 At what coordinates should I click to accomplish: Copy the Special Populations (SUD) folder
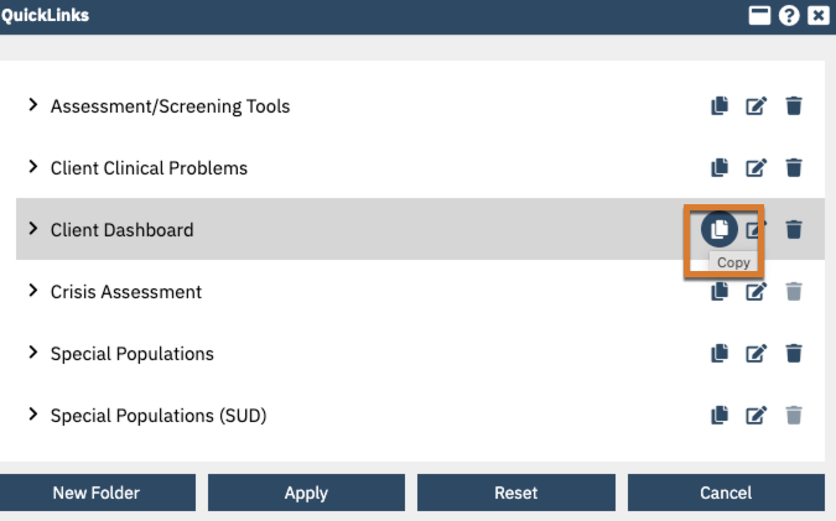click(719, 415)
